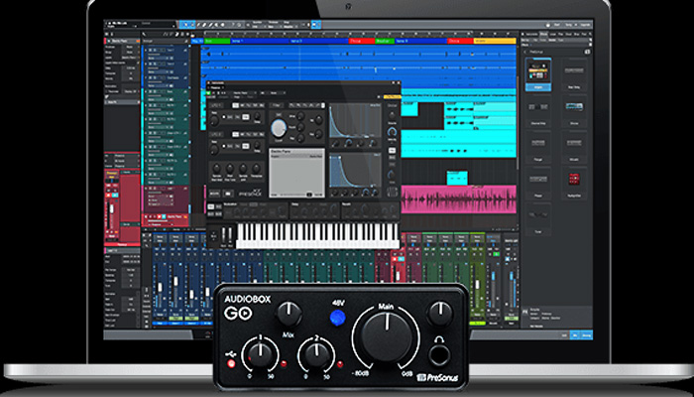This screenshot has height=397, width=694.
Task: Select the Ampire effect thumbnail
Action: [538, 74]
